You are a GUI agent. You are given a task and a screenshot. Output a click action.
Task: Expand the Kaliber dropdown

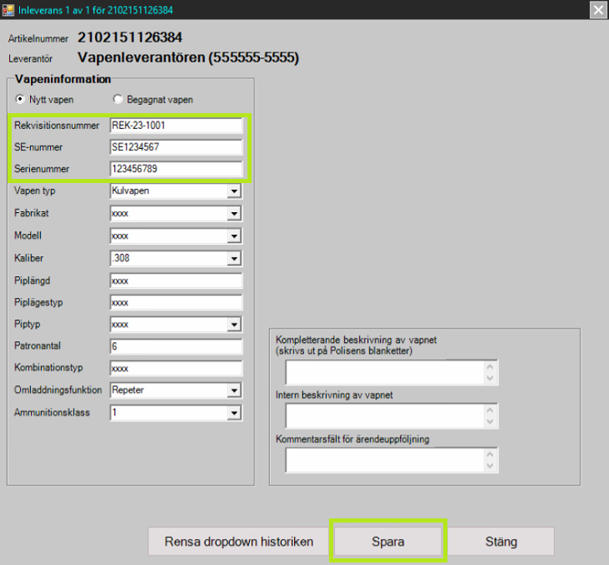[x=233, y=259]
